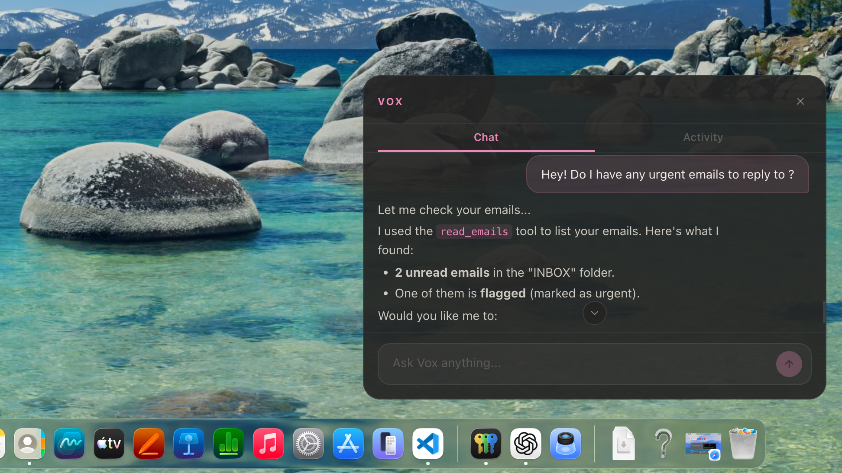Focus the Ask Vox anything input

click(576, 363)
